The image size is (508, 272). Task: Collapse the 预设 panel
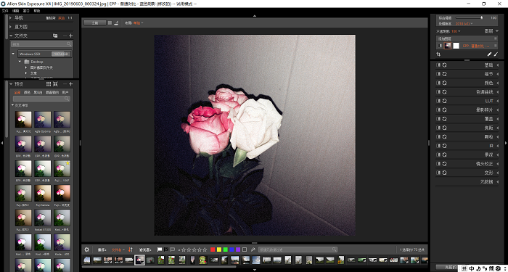11,84
